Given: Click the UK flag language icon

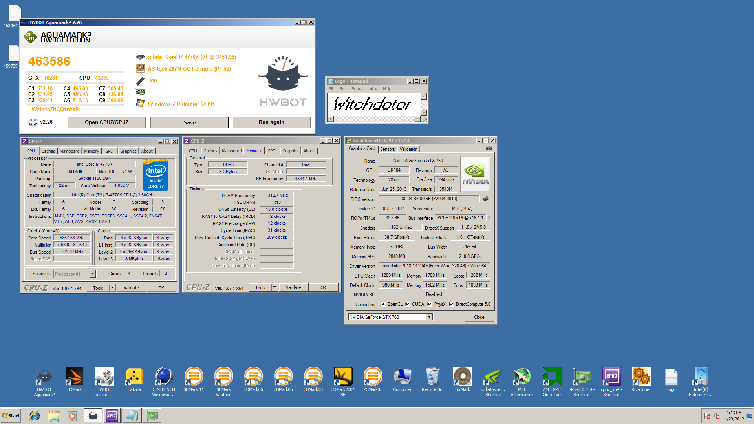Looking at the screenshot, I should tap(33, 122).
